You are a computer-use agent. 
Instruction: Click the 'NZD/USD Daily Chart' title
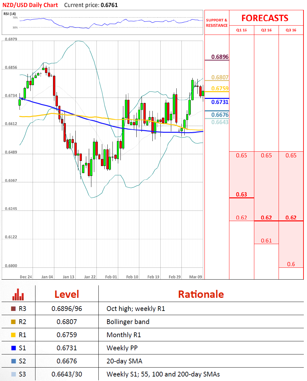coord(30,5)
